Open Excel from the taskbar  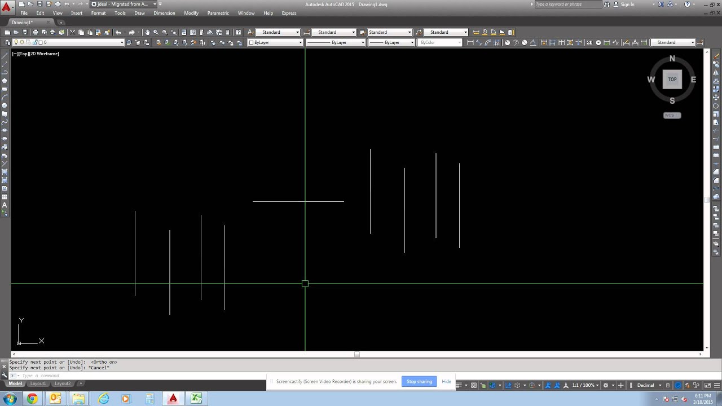[196, 399]
